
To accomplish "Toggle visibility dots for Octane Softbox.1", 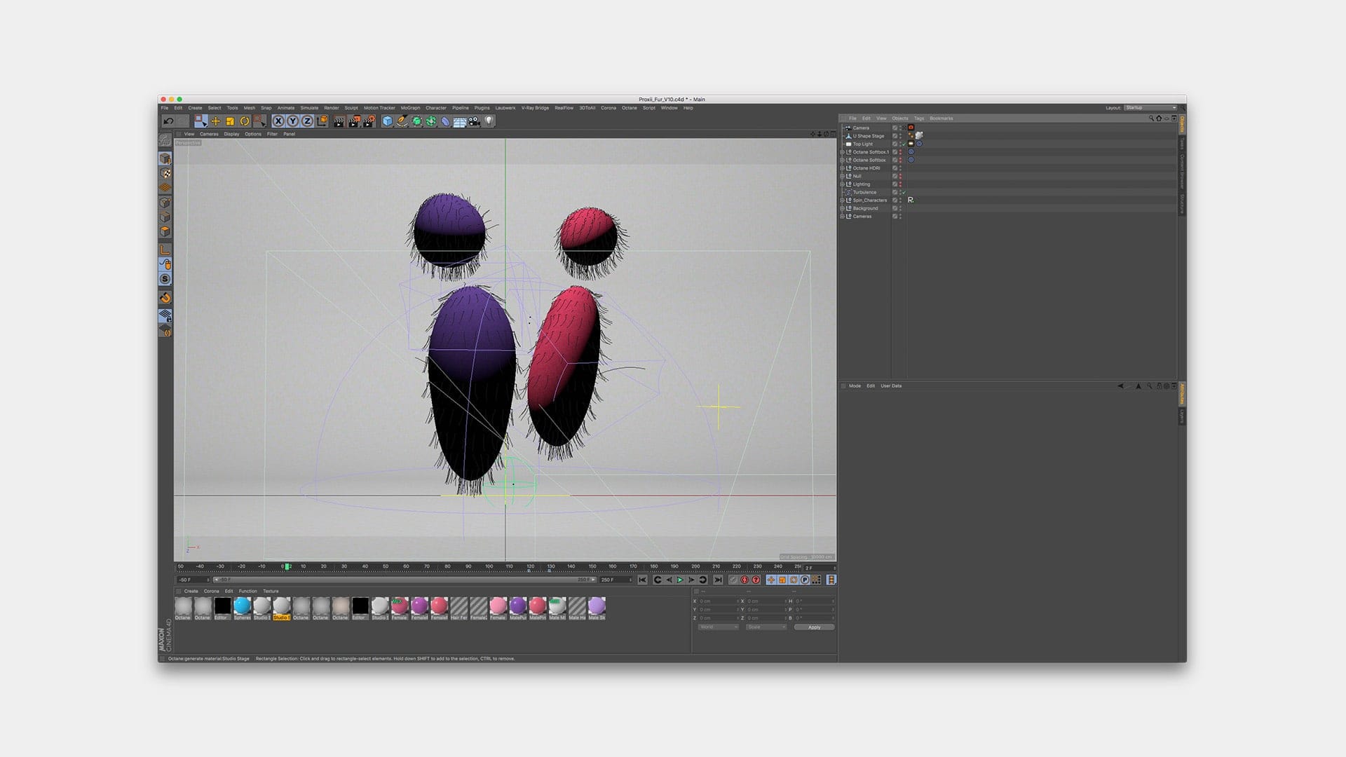I will click(901, 152).
